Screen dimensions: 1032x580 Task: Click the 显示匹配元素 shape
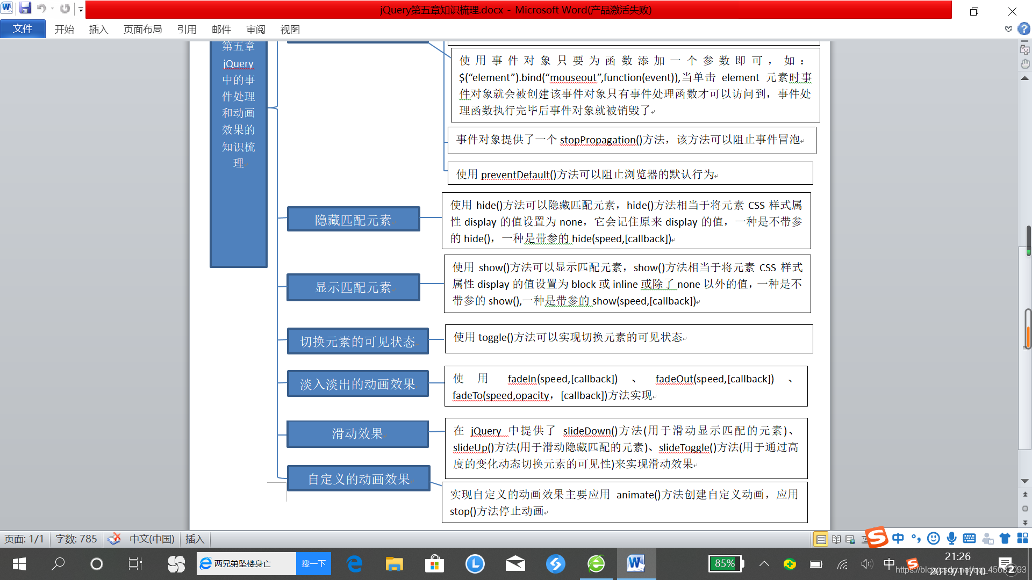[x=353, y=287]
